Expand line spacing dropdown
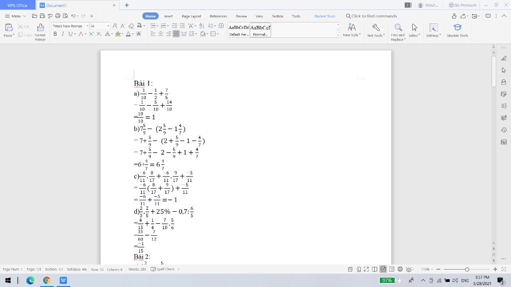This screenshot has height=287, width=511. [196, 34]
